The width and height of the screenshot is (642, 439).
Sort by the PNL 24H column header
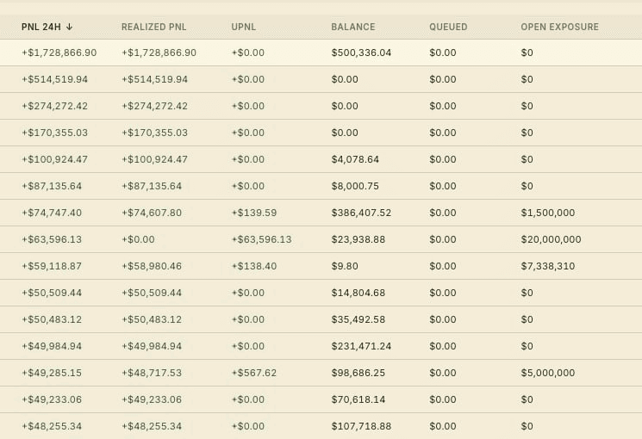[47, 27]
